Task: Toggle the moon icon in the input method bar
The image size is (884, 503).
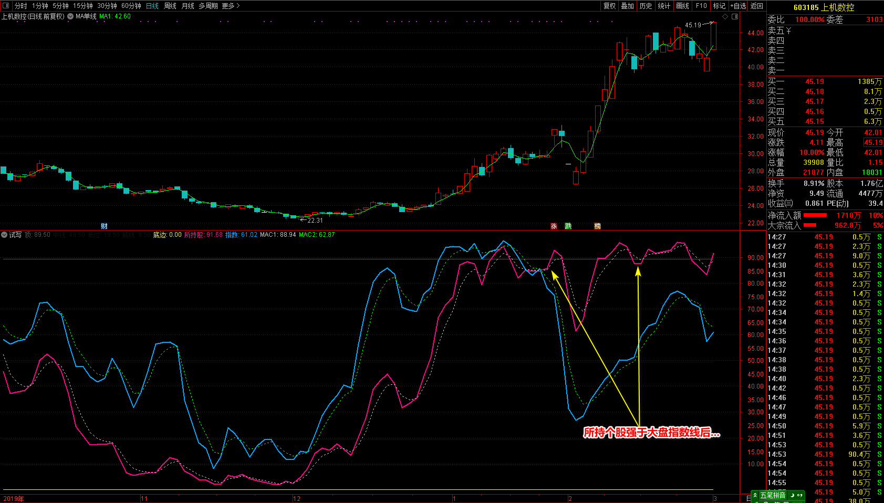Action: tap(792, 495)
